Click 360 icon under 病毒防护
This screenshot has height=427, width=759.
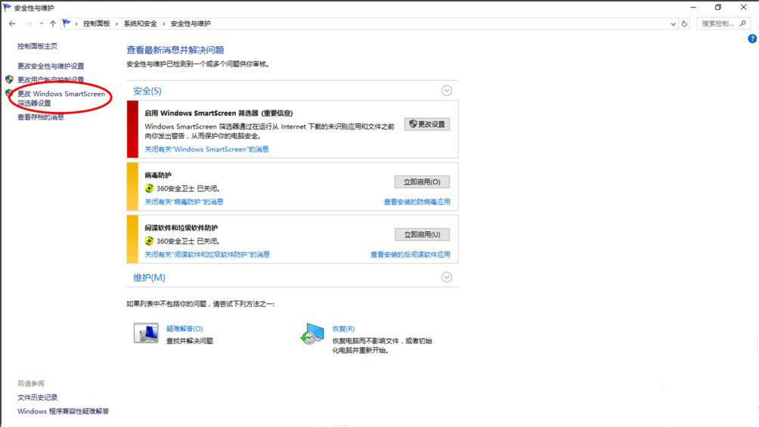point(149,188)
